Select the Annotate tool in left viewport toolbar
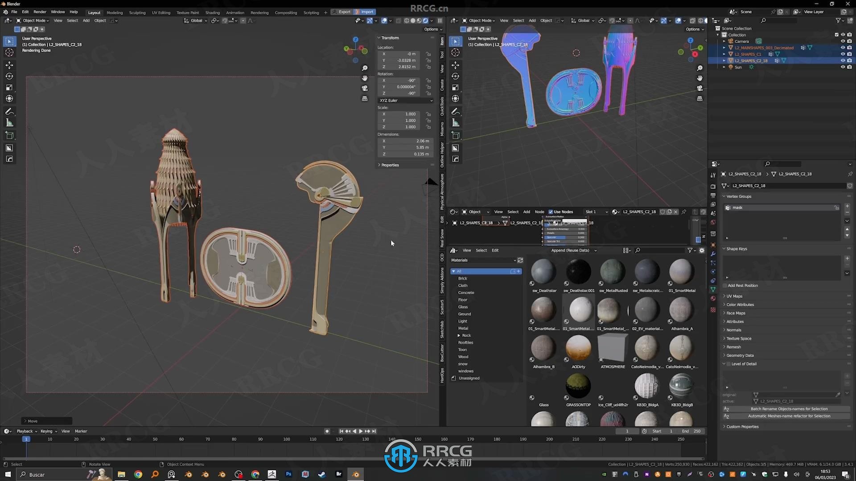856x481 pixels. point(9,111)
